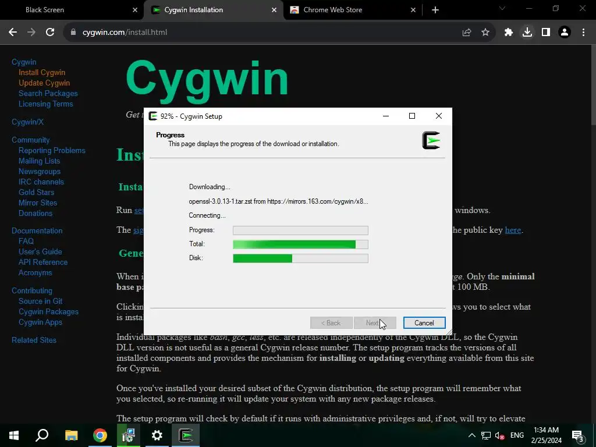Open the Related Sites link
This screenshot has width=596, height=447.
click(x=34, y=340)
